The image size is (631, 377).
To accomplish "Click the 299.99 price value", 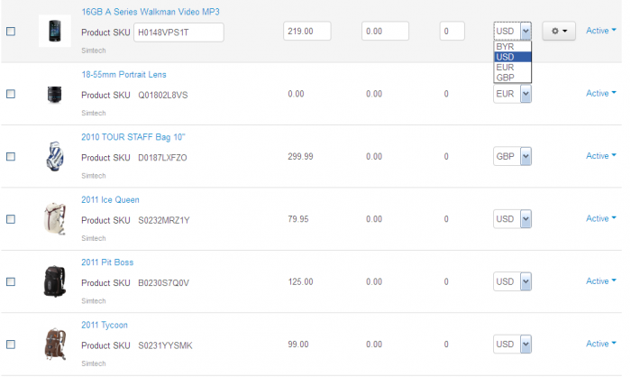I will [x=300, y=156].
